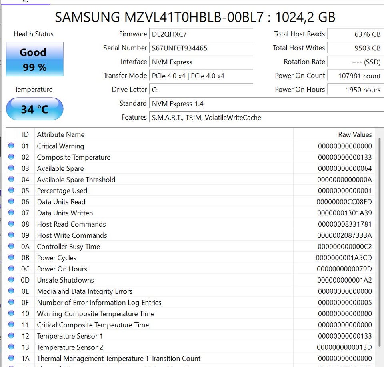Click the status dot for Power Cycles
384x367 pixels.
11,257
